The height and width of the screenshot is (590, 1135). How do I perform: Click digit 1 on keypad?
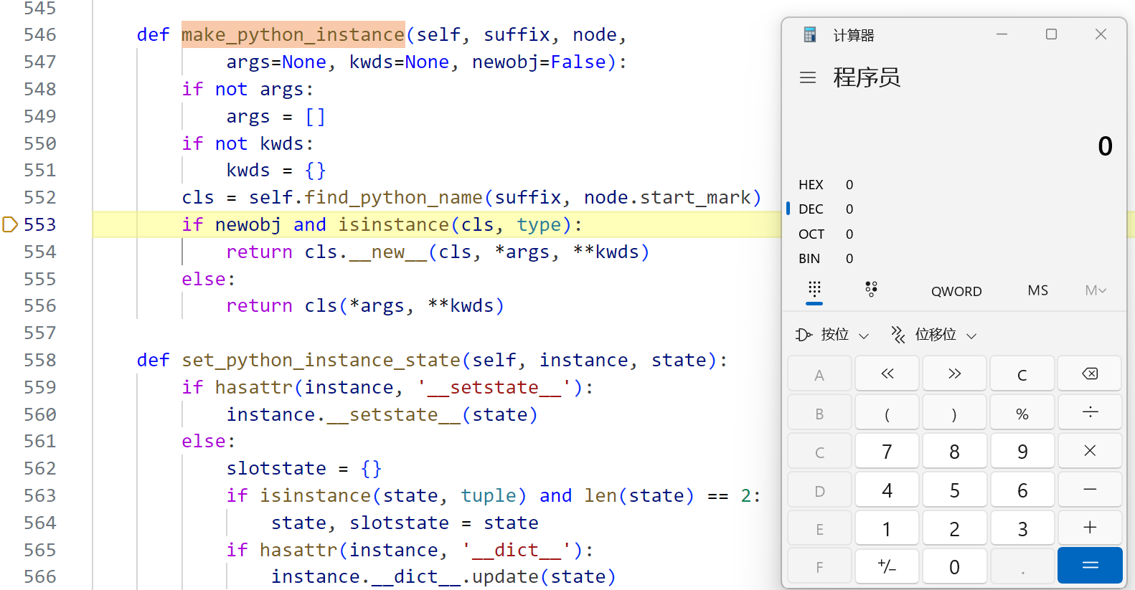pos(887,528)
